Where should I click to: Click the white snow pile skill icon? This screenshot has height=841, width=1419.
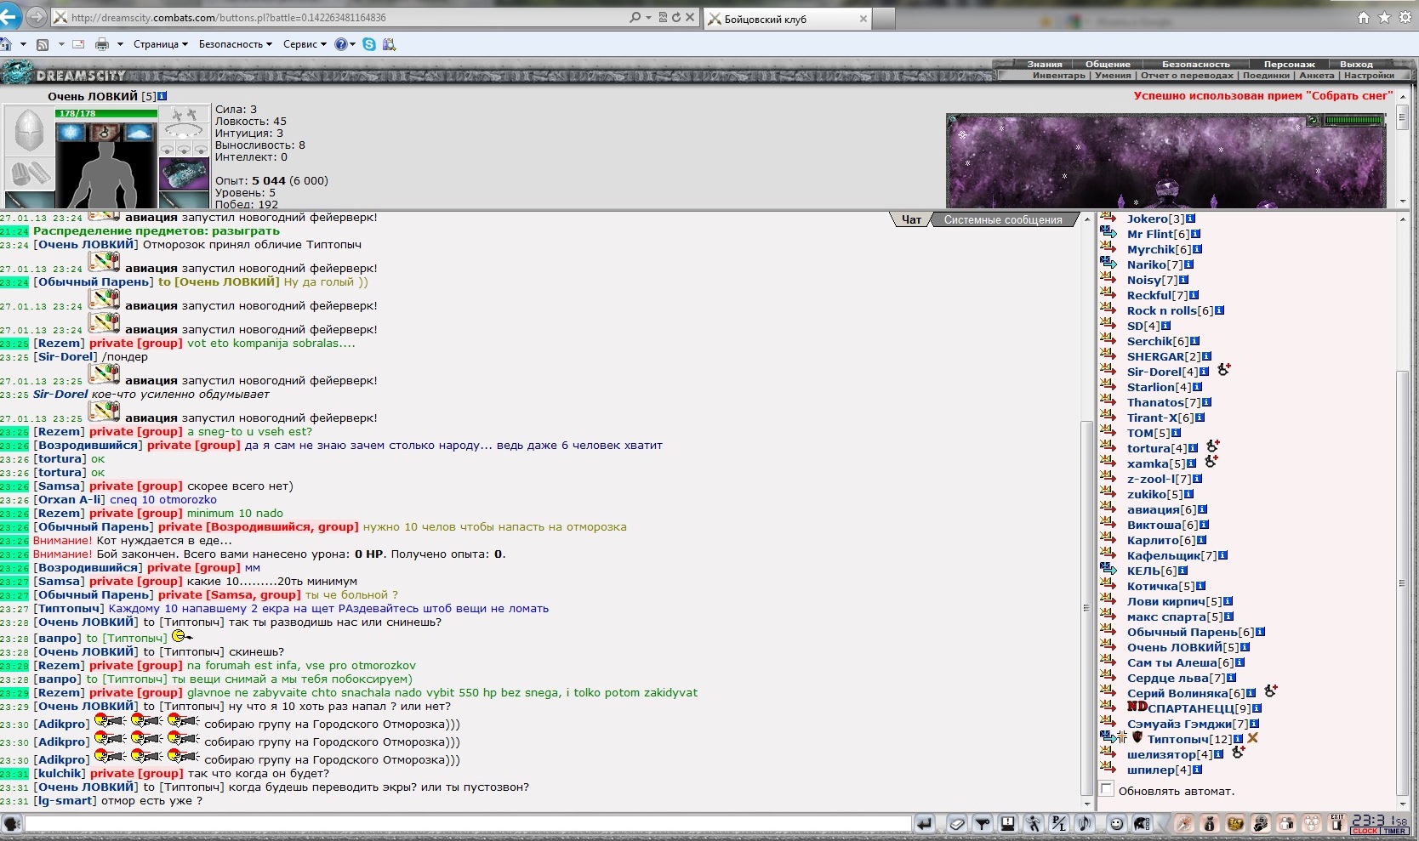pos(139,132)
